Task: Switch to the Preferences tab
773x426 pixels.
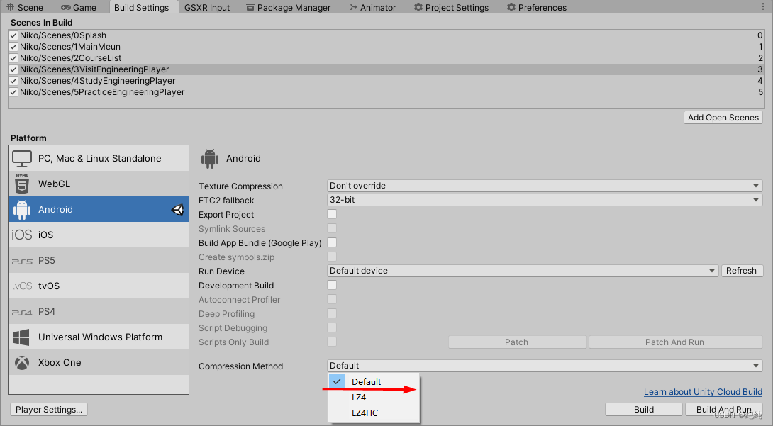Action: (x=537, y=7)
